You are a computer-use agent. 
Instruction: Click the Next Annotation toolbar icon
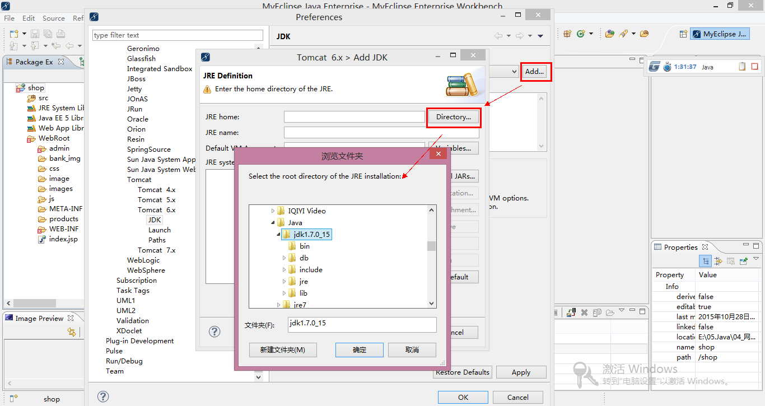[14, 46]
